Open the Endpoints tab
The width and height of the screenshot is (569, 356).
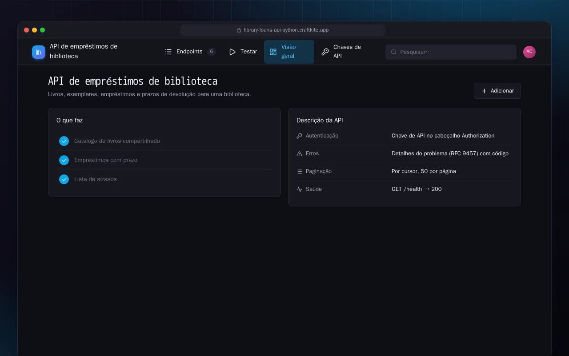pos(190,52)
